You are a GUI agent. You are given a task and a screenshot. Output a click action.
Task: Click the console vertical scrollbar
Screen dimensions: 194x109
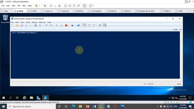[181, 55]
